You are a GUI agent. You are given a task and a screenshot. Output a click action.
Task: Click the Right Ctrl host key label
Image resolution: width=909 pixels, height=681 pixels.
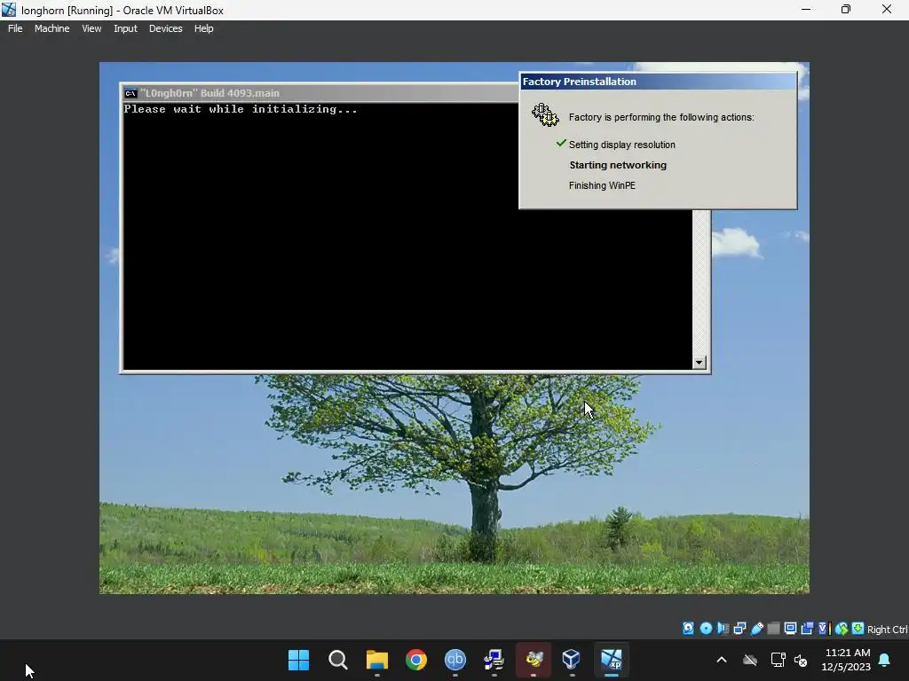point(888,630)
